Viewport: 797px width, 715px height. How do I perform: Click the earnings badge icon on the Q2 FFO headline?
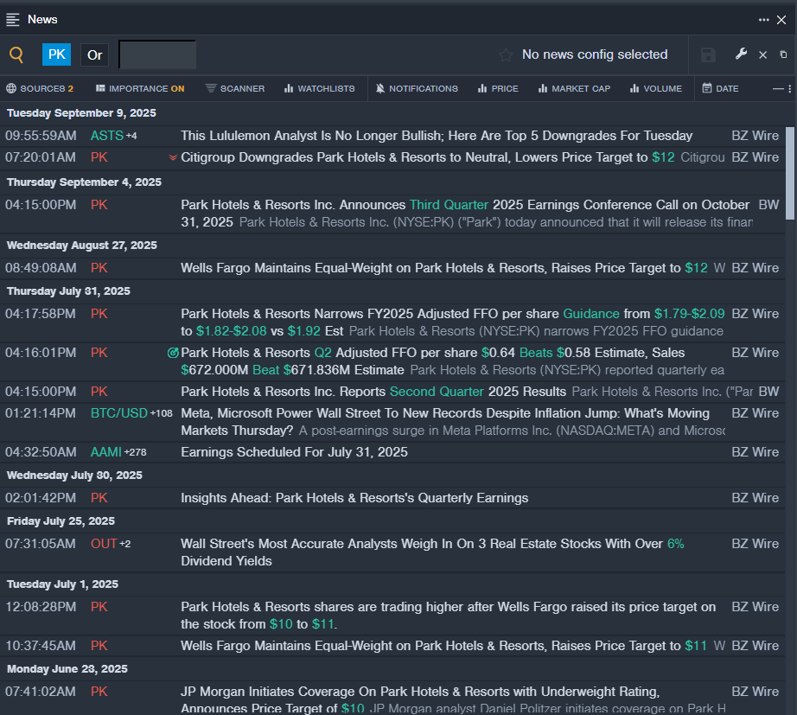173,353
